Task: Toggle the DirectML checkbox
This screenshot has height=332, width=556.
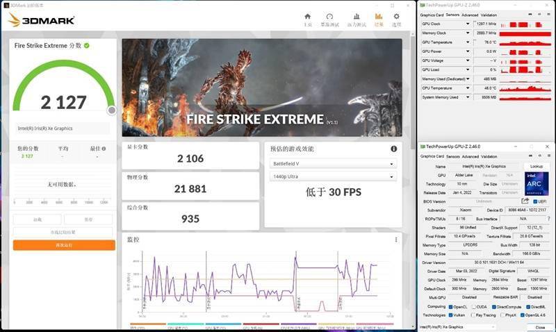Action: 528,307
